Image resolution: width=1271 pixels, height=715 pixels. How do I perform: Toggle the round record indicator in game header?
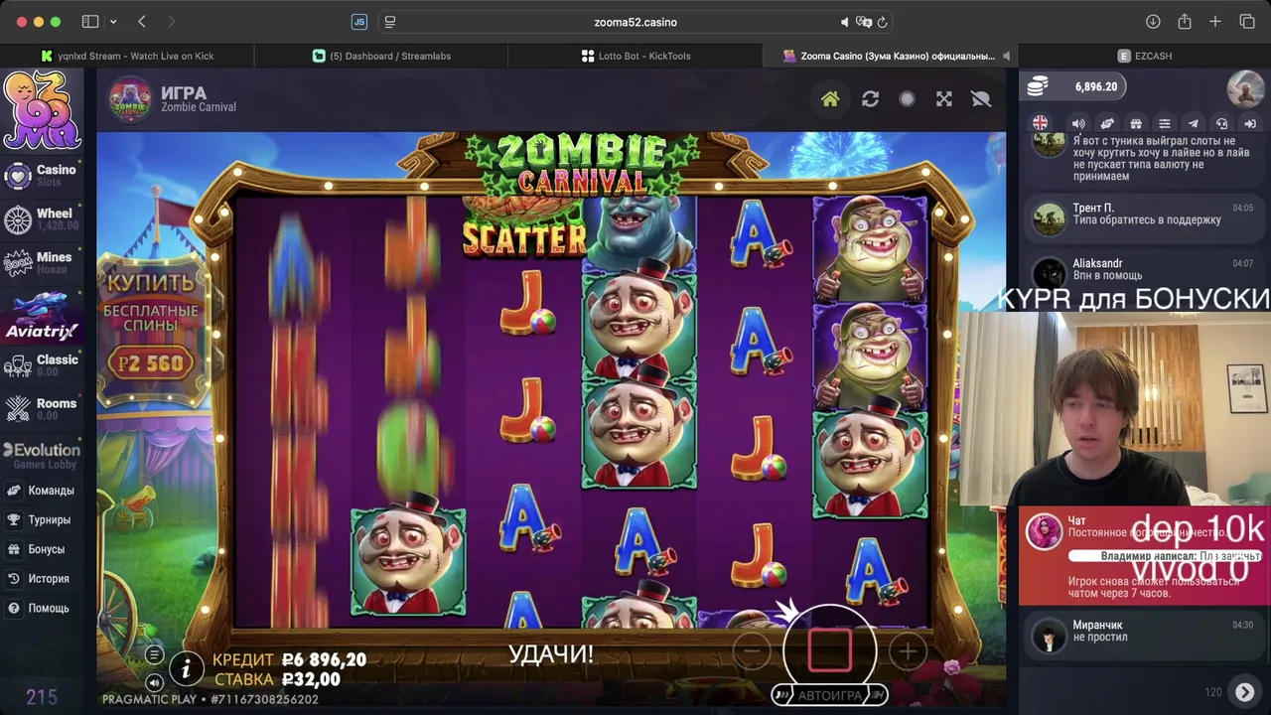point(907,99)
